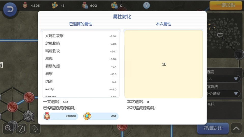Click the +94.1 refined attack value
The image size is (244, 137).
113,51
